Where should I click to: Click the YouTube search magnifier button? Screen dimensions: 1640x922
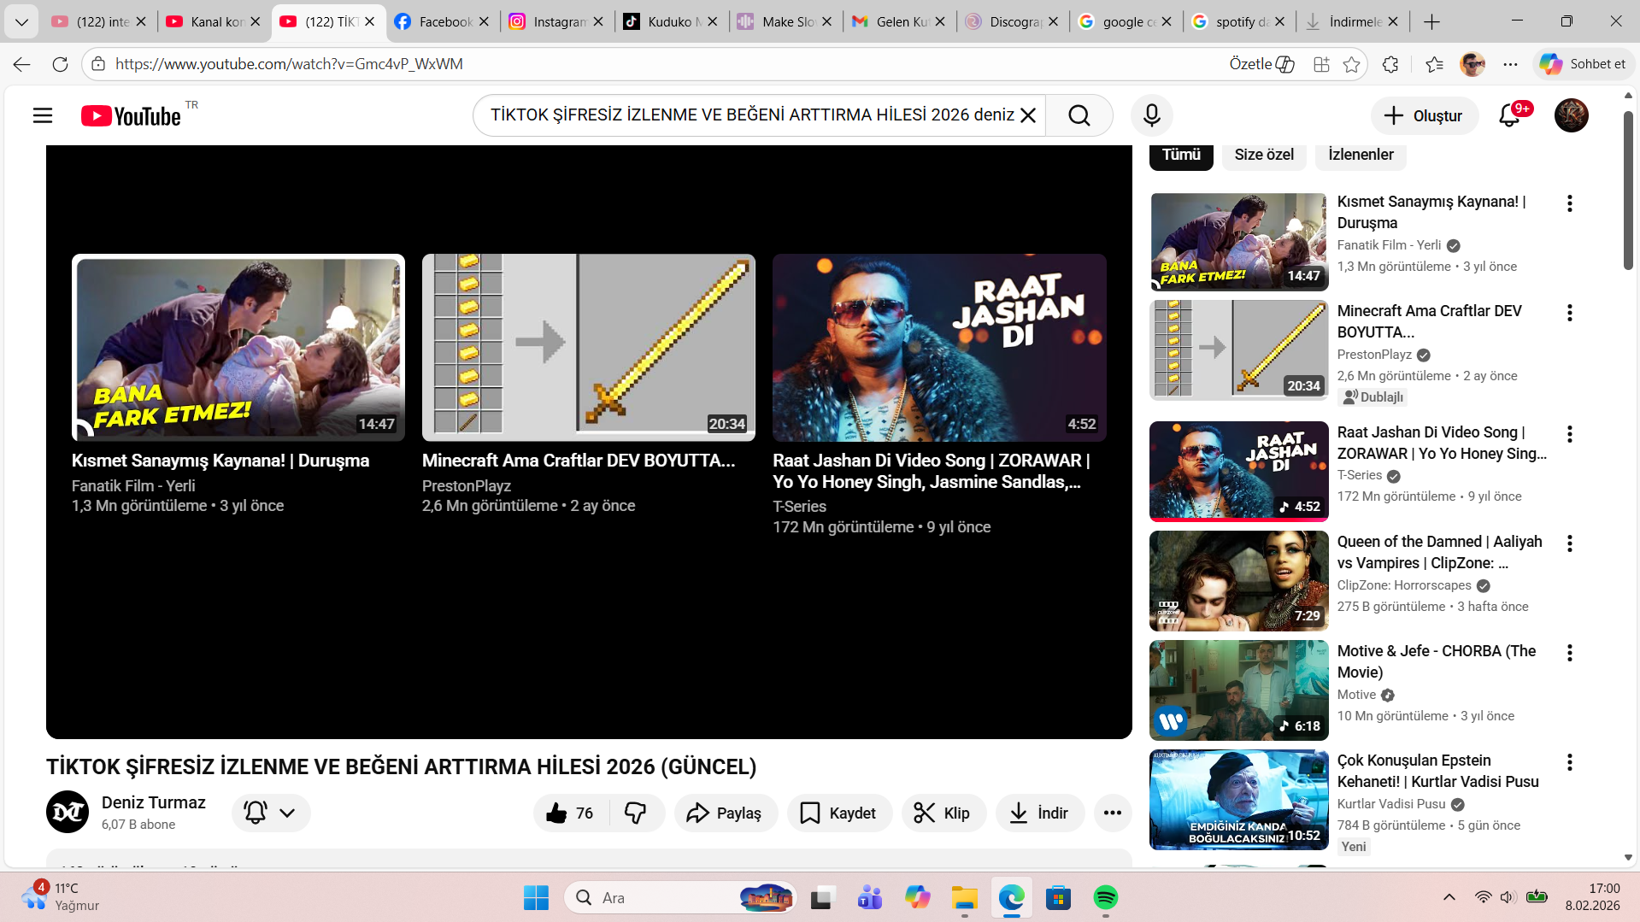point(1079,115)
